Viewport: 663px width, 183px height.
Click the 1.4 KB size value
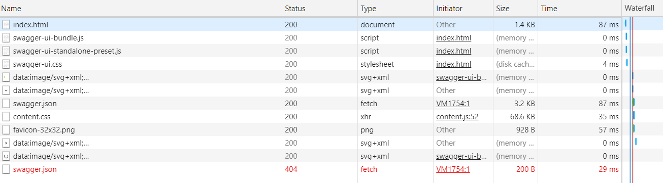[524, 24]
